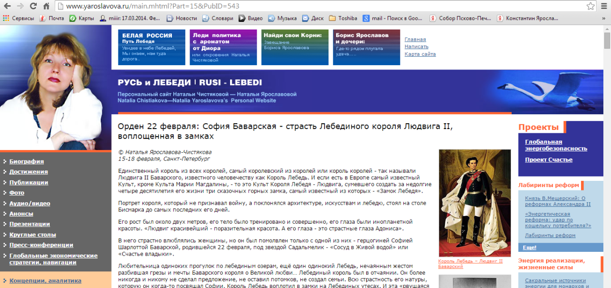
Task: Open the Почта bookmark
Action: coord(52,18)
